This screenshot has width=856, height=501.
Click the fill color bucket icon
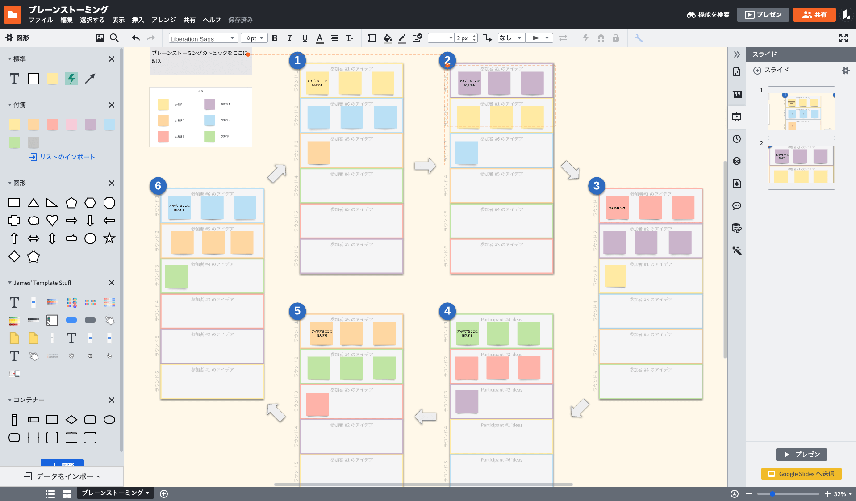(387, 38)
